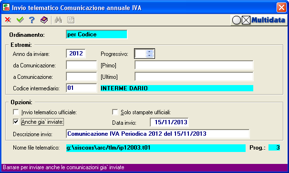Open help with the blue question mark

32,20
